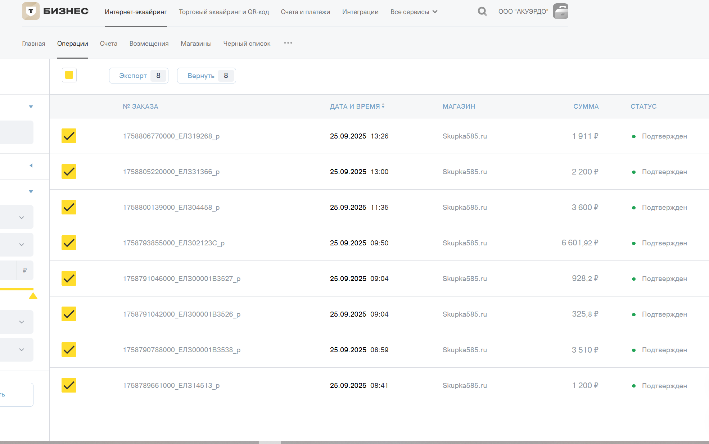709x444 pixels.
Task: Click the Вернуть 8 button
Action: [207, 76]
